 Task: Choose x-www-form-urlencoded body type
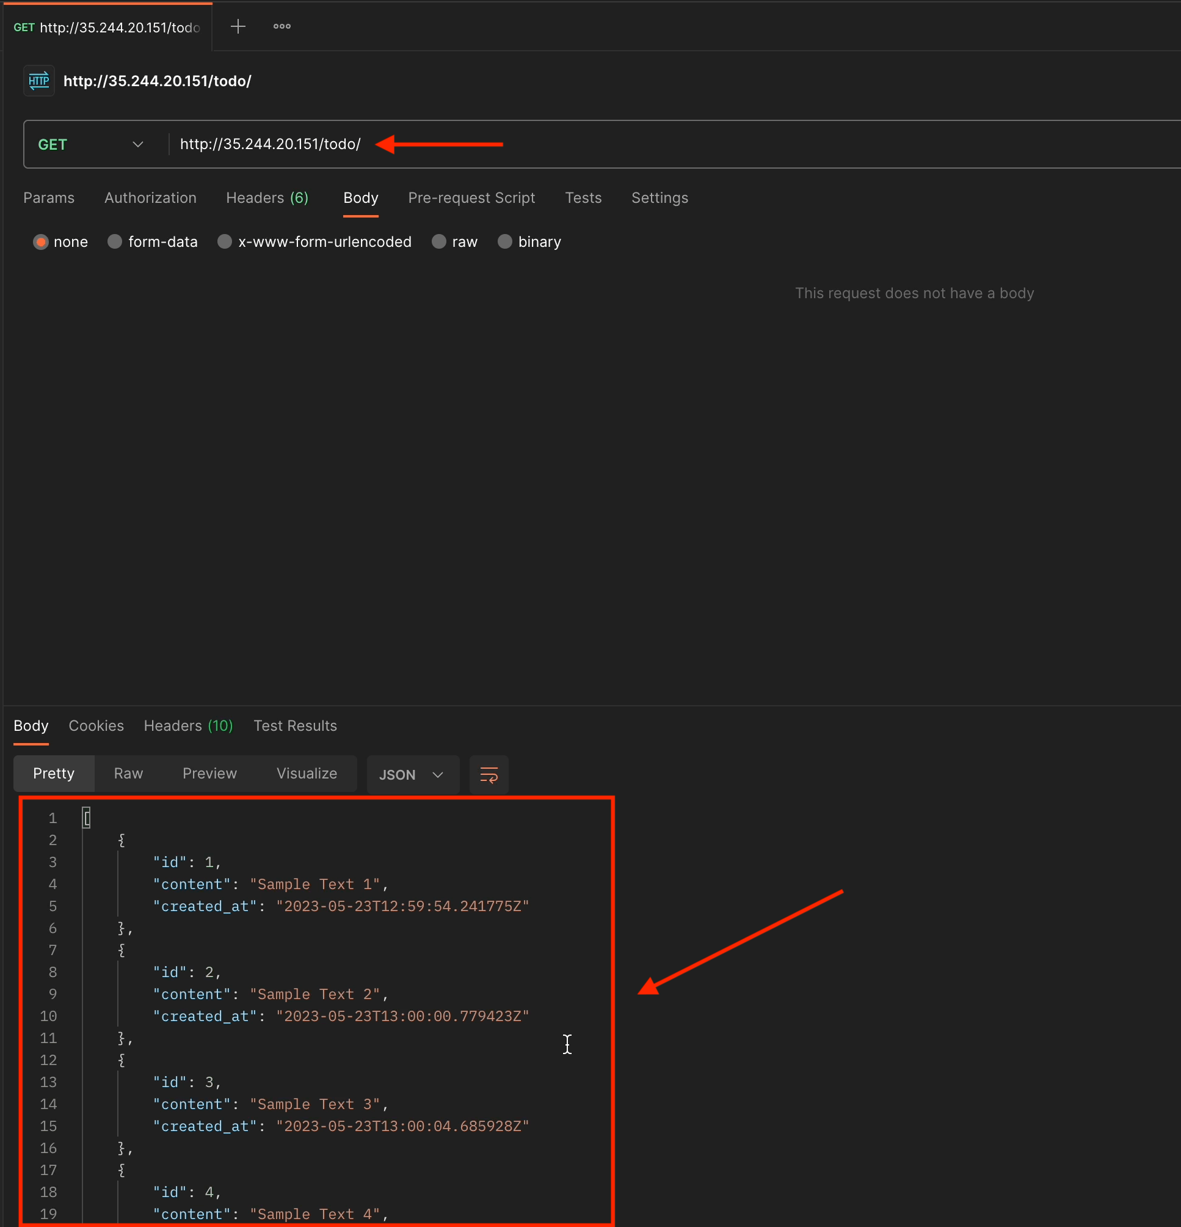tap(225, 242)
